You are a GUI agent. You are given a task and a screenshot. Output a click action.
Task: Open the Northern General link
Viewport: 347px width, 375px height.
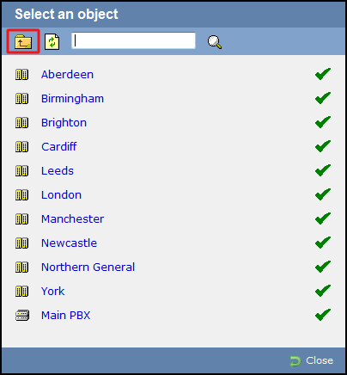(88, 267)
